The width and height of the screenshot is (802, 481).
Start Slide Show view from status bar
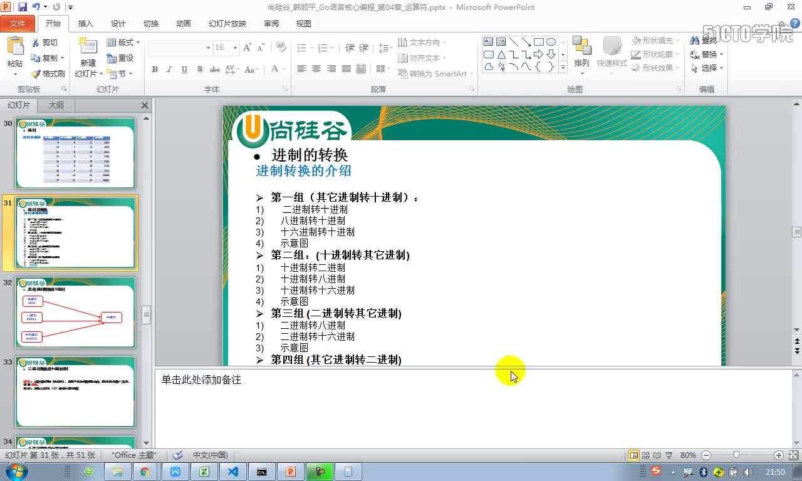click(669, 455)
